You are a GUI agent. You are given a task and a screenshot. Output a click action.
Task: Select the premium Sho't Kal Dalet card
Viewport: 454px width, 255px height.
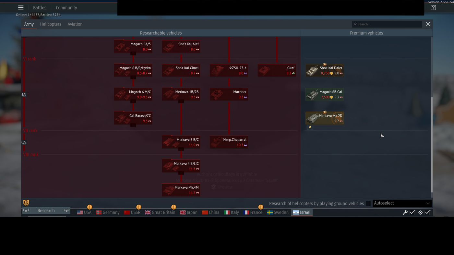325,70
